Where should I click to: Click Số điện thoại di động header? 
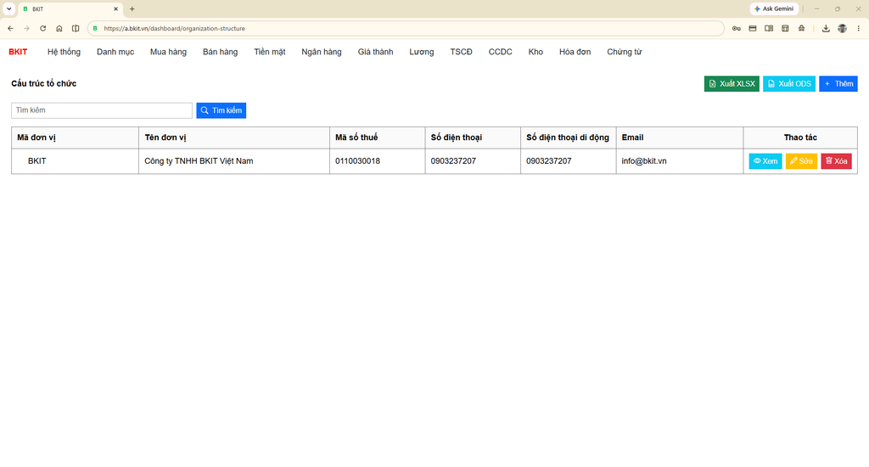[568, 138]
